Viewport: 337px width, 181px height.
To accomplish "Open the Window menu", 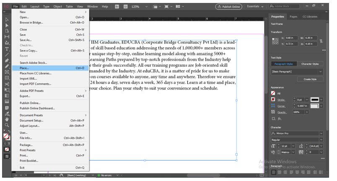I will point(92,7).
